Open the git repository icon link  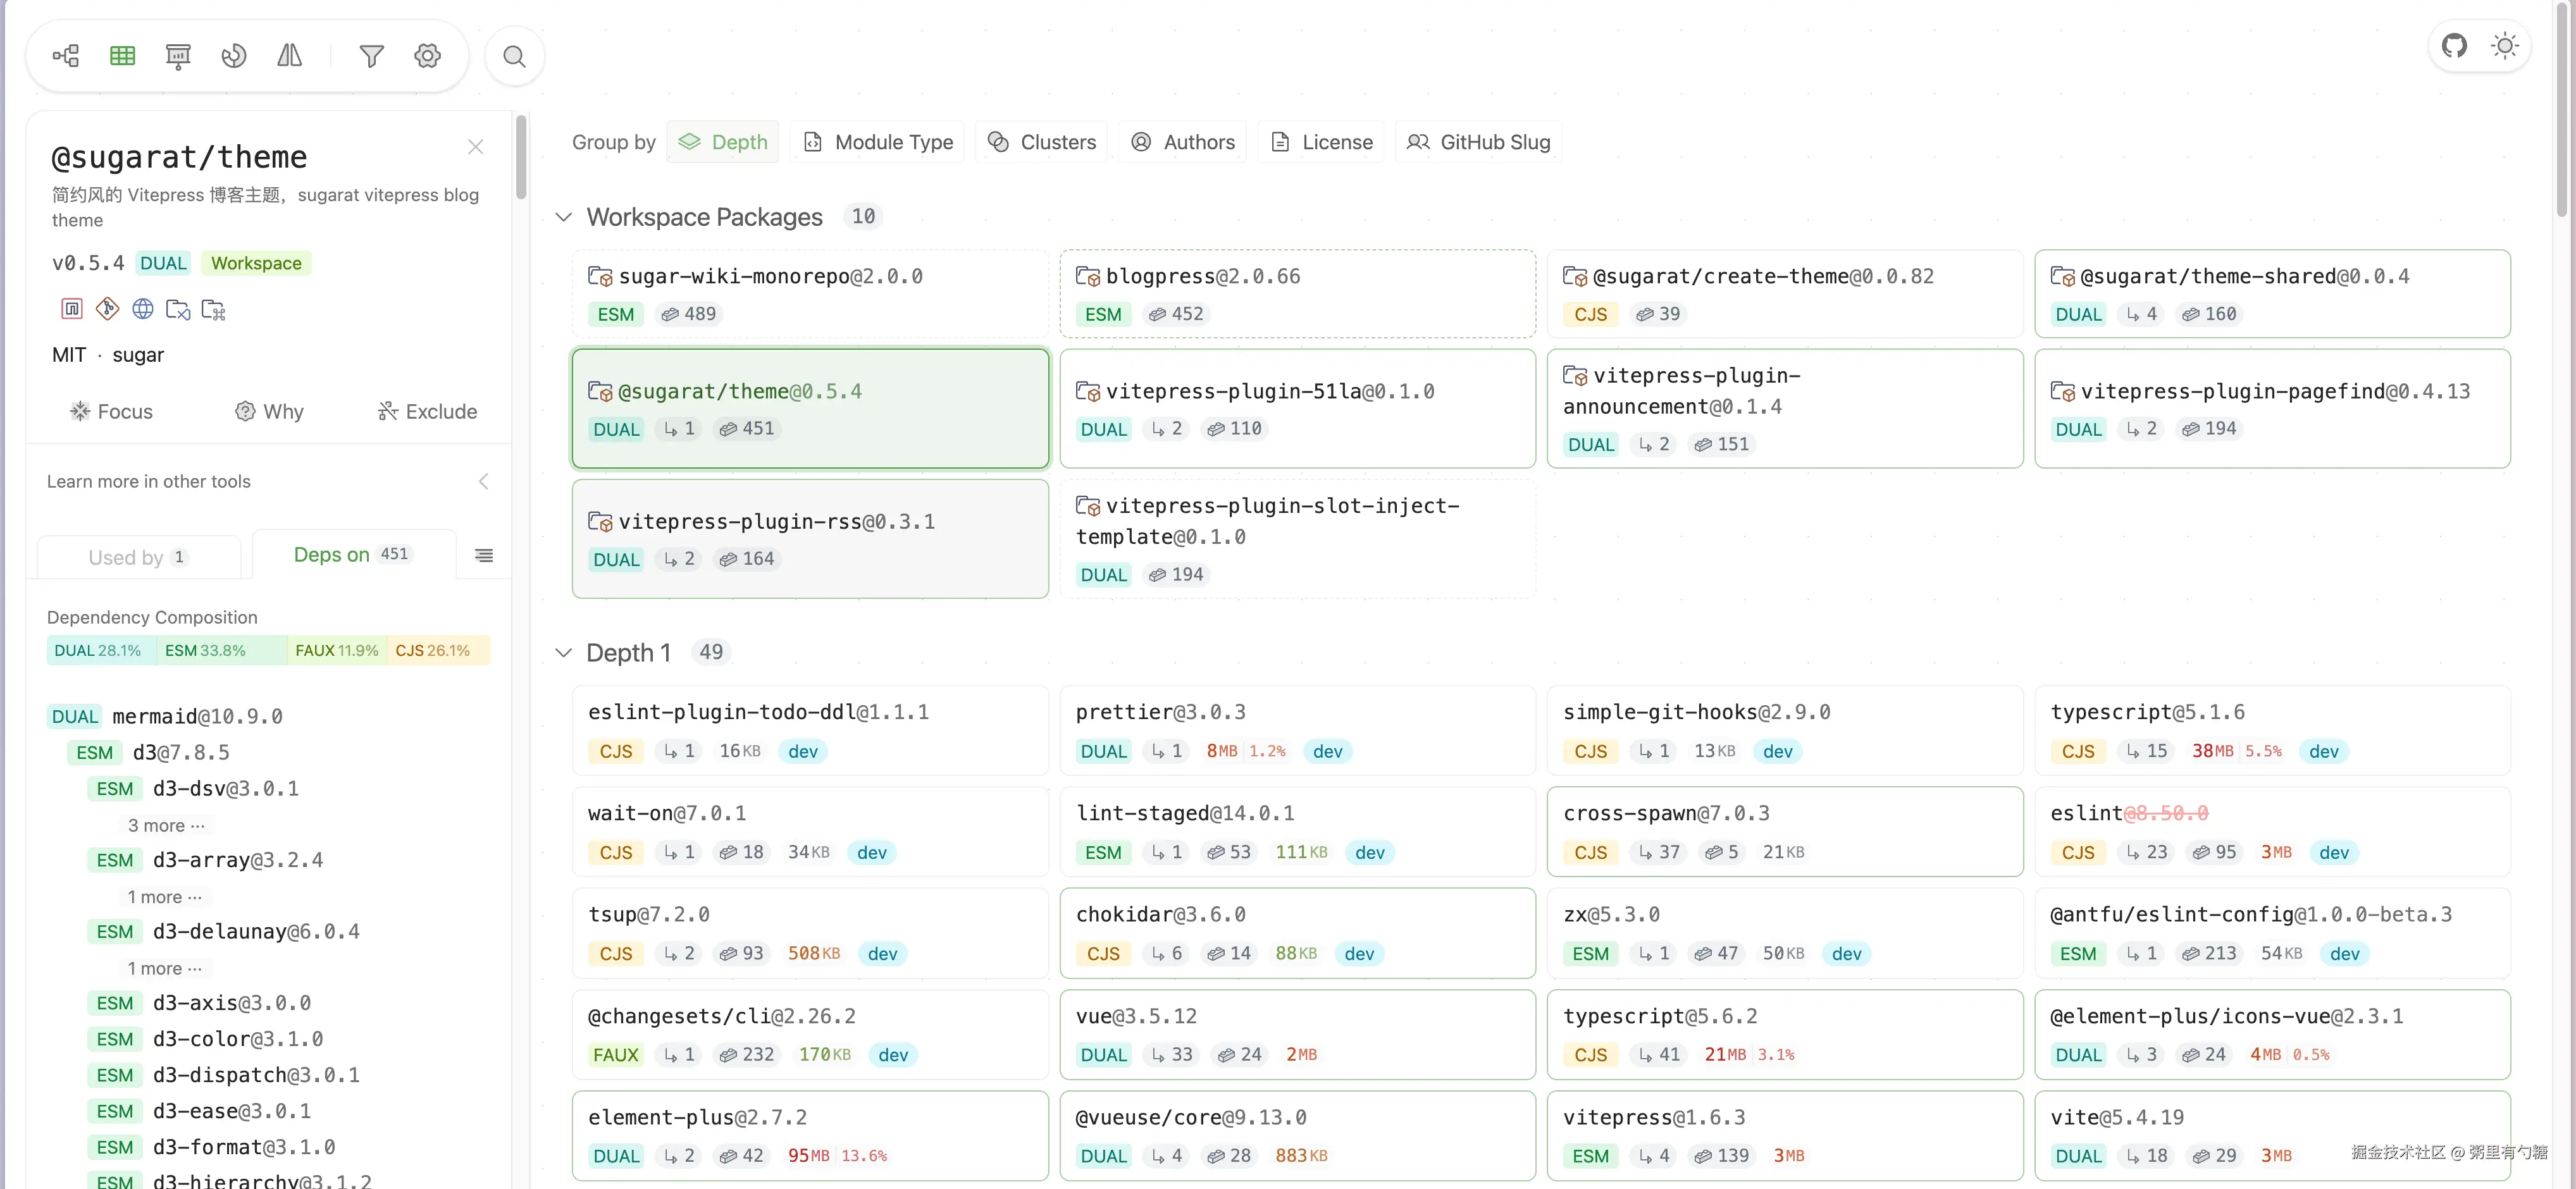(107, 309)
